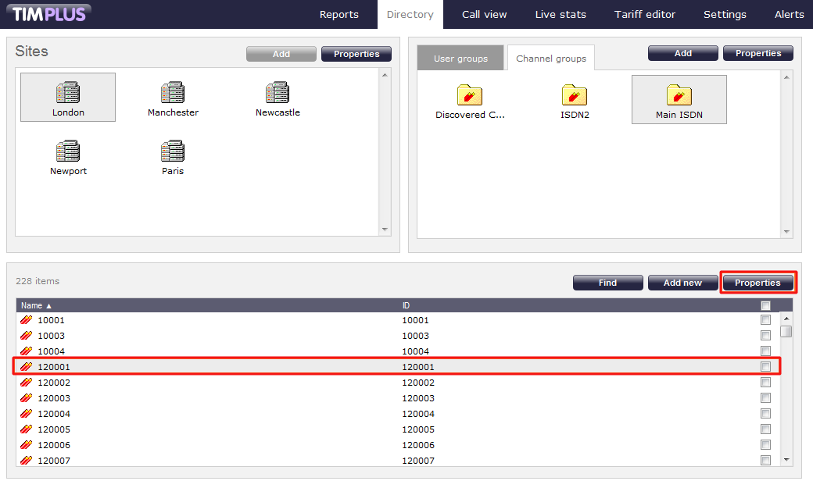Click the Add new button
The width and height of the screenshot is (813, 488).
click(x=682, y=283)
